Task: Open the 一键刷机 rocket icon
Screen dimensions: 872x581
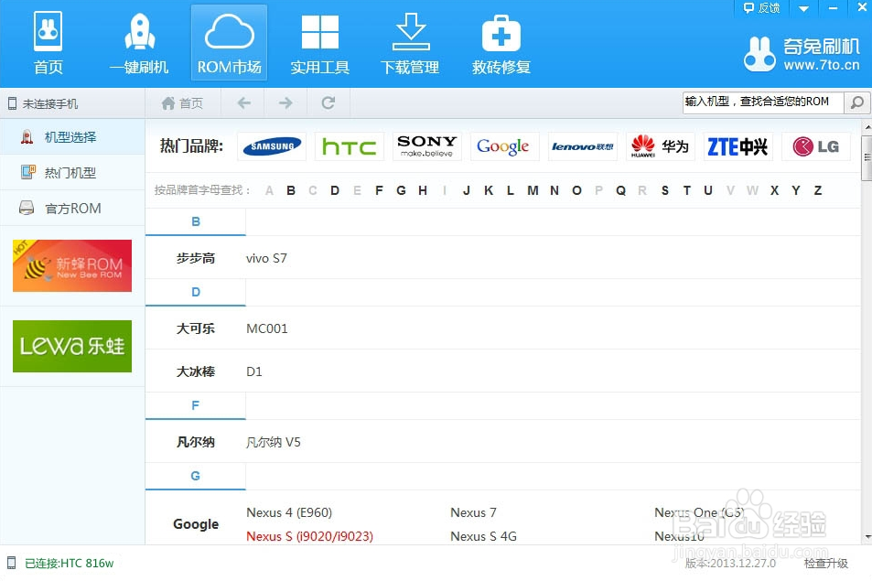Action: (x=139, y=43)
